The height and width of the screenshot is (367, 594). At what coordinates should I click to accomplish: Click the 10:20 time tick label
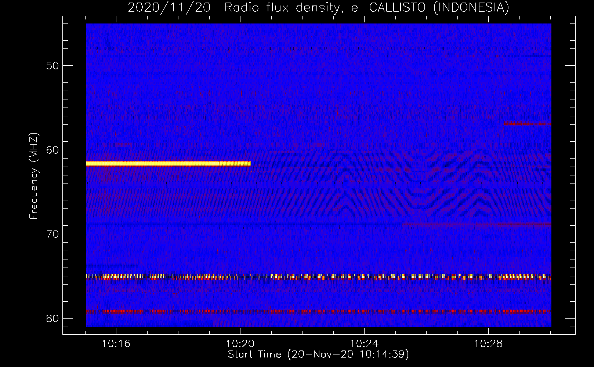click(240, 344)
